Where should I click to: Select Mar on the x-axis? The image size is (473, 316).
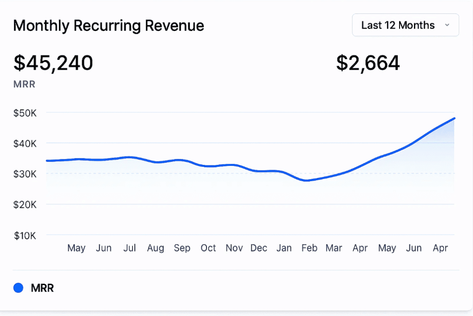pos(334,248)
